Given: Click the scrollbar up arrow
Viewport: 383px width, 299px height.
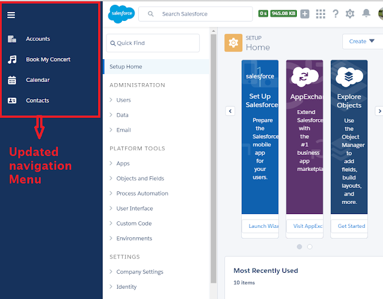Looking at the screenshot, I should (214, 31).
